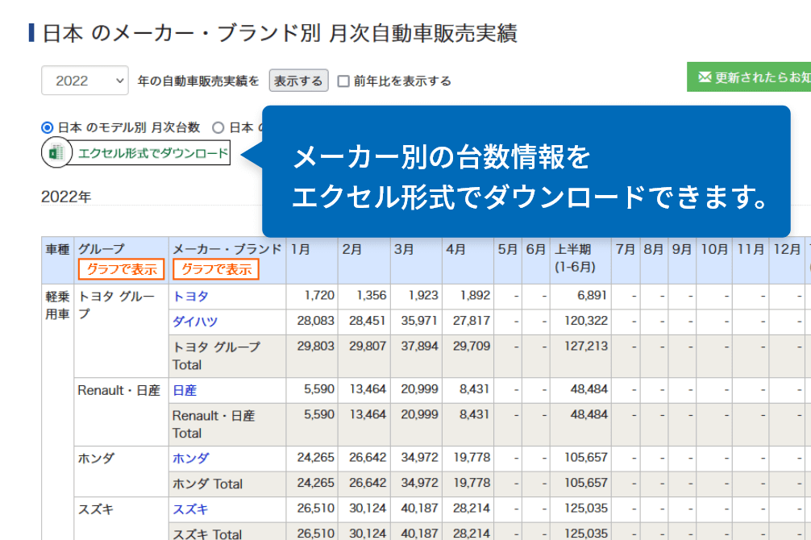Click the 上半期 (1-6月) column header
The image size is (811, 540).
(x=580, y=260)
